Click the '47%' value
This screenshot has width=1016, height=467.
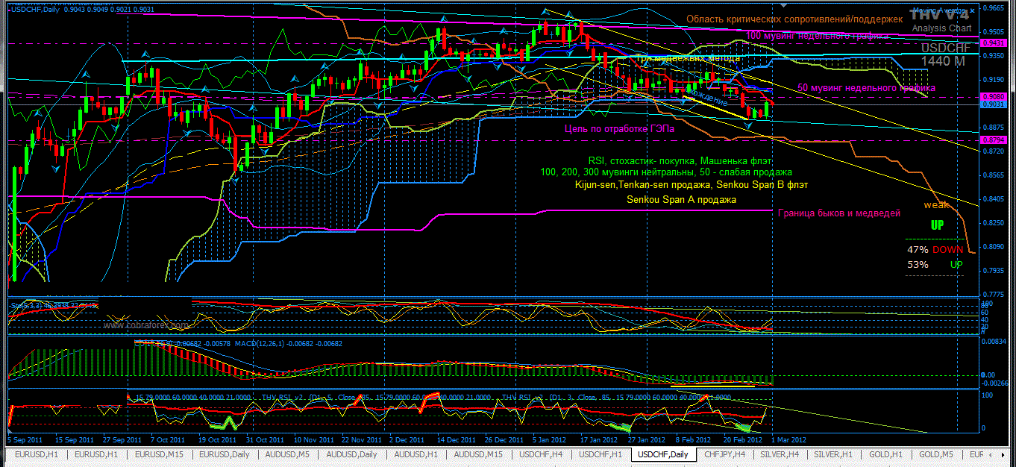click(x=918, y=250)
